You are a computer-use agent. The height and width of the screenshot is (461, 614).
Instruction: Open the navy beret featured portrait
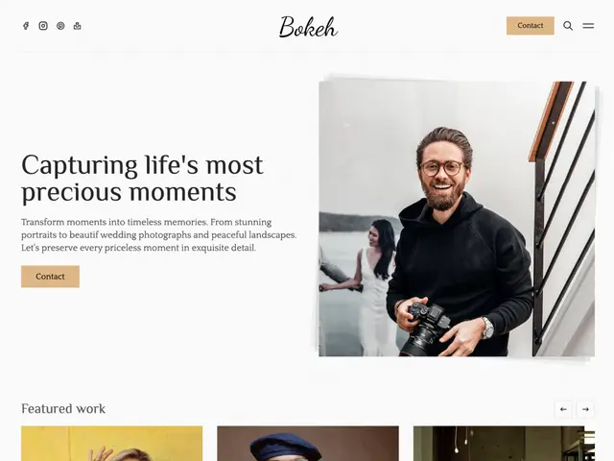(x=308, y=444)
